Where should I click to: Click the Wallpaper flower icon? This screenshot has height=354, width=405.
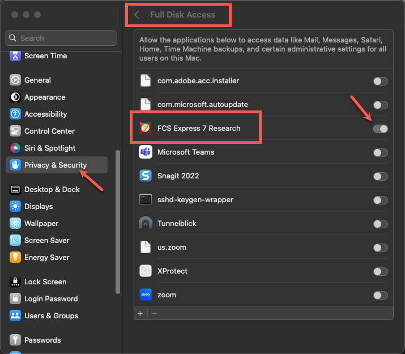(x=15, y=223)
